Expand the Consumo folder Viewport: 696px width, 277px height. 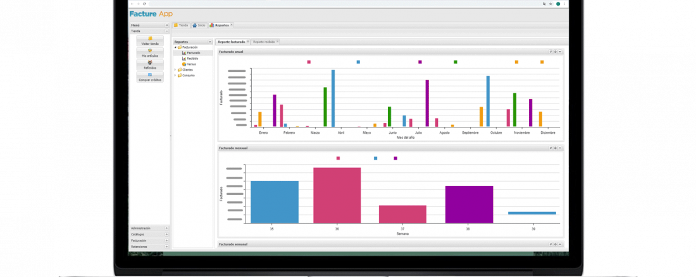coord(175,75)
